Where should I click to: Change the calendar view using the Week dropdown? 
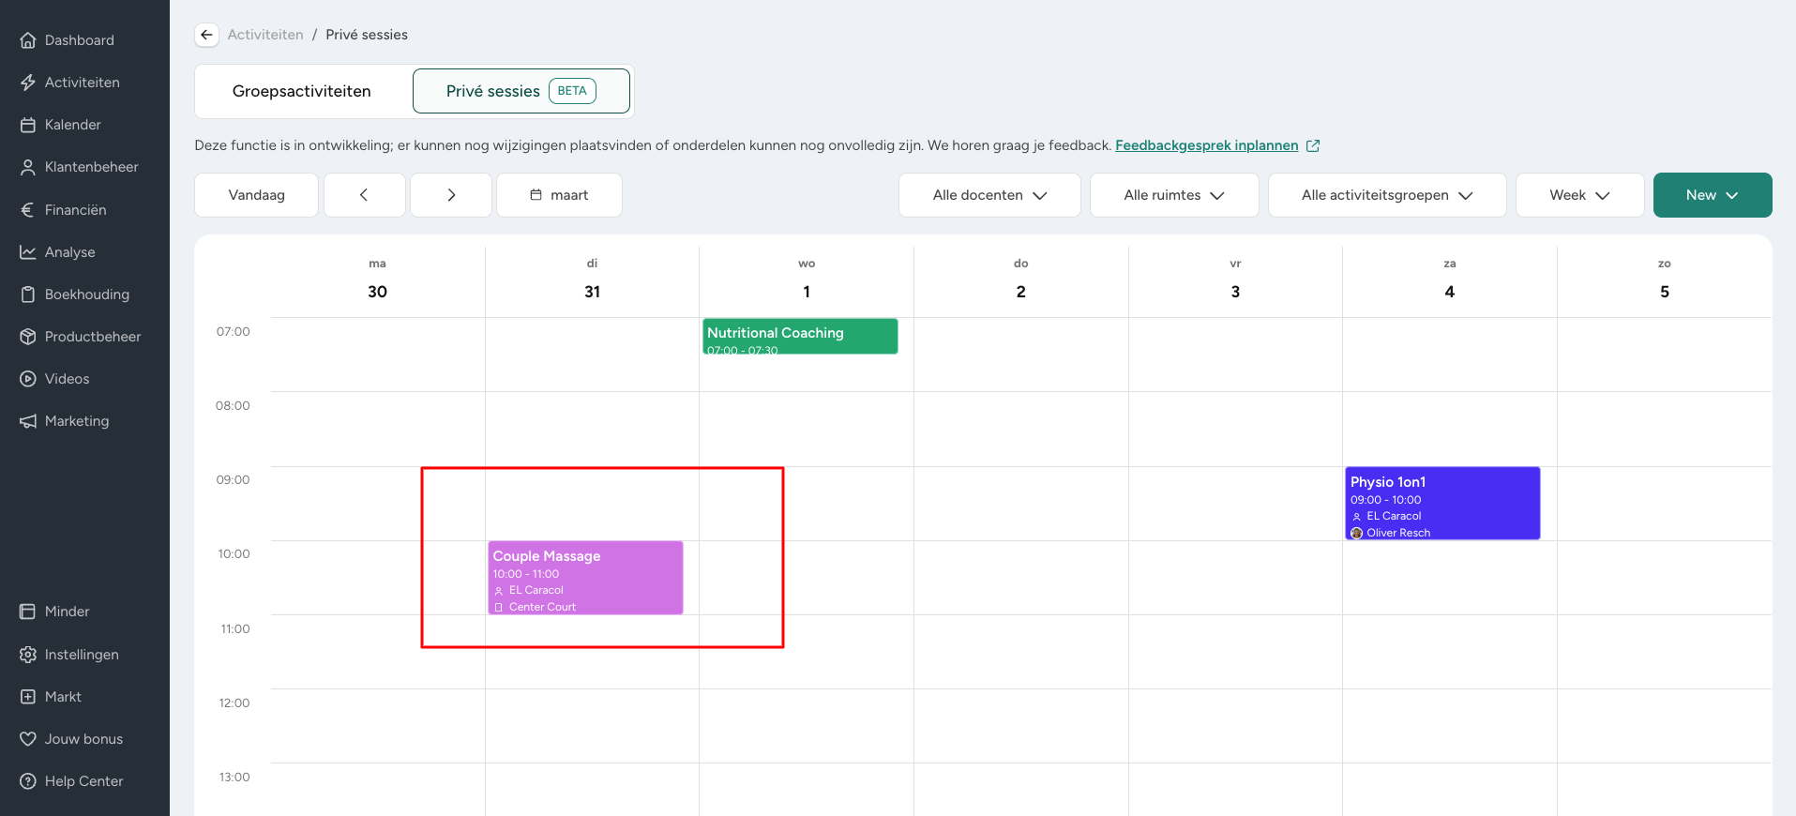click(x=1579, y=195)
